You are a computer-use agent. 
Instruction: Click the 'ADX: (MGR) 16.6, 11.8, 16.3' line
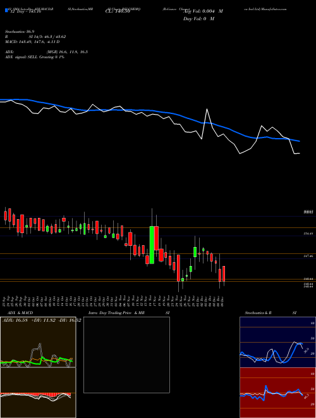(x=46, y=52)
